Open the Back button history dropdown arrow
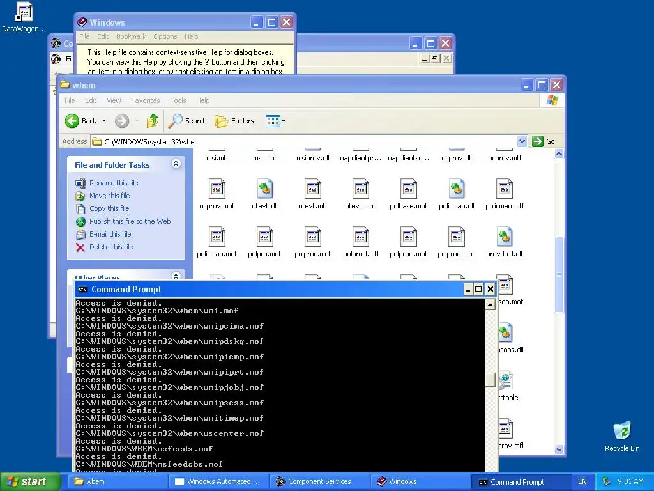654x491 pixels. pyautogui.click(x=104, y=121)
